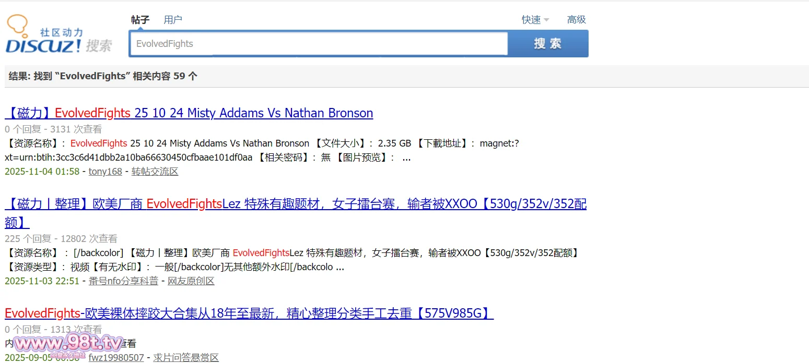This screenshot has width=809, height=363.
Task: Focus the EvolvedFights search input field
Action: click(x=318, y=44)
